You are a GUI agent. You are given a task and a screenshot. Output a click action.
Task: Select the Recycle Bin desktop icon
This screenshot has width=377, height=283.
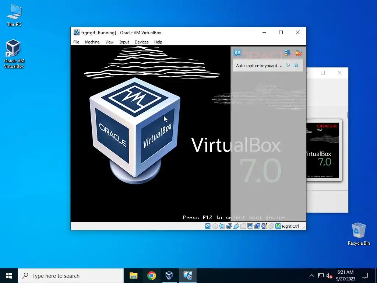pyautogui.click(x=359, y=234)
